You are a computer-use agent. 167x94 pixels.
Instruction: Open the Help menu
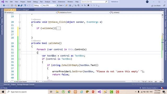[x=77, y=2]
